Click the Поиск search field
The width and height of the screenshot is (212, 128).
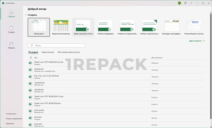pos(57,45)
